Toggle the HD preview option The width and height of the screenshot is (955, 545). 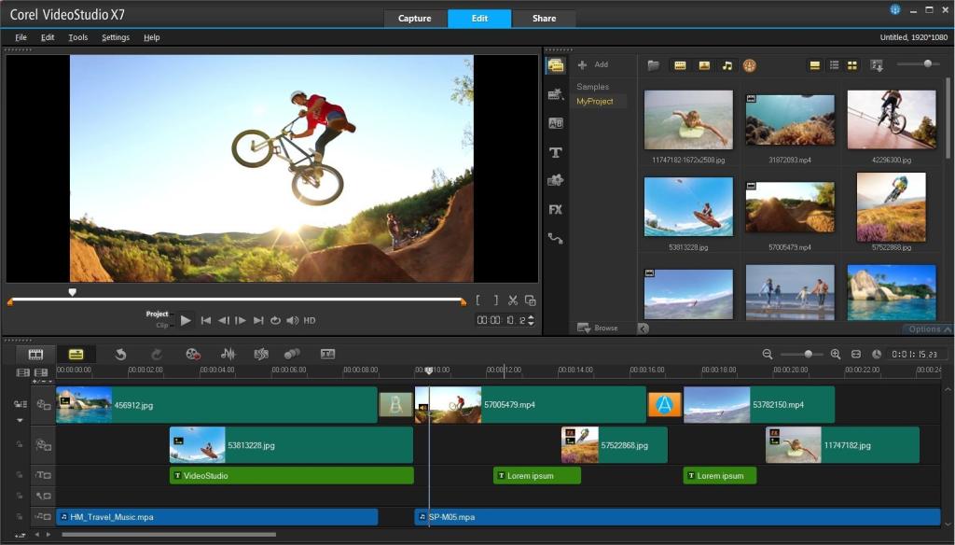(310, 321)
